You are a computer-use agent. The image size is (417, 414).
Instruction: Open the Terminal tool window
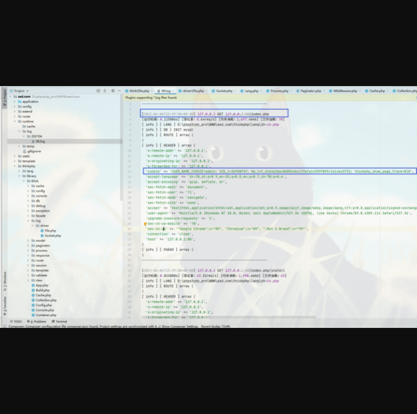coord(60,321)
